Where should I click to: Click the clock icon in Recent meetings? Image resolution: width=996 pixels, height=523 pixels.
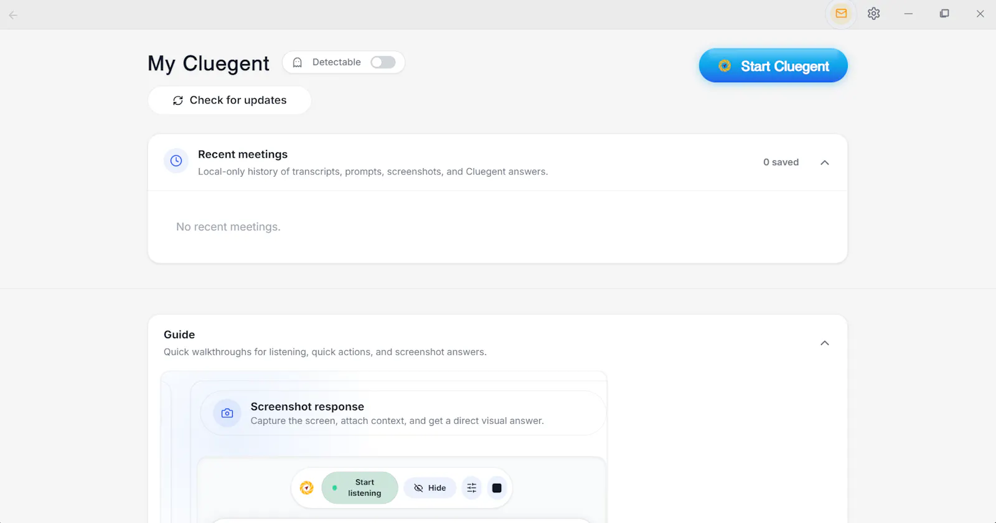click(176, 161)
